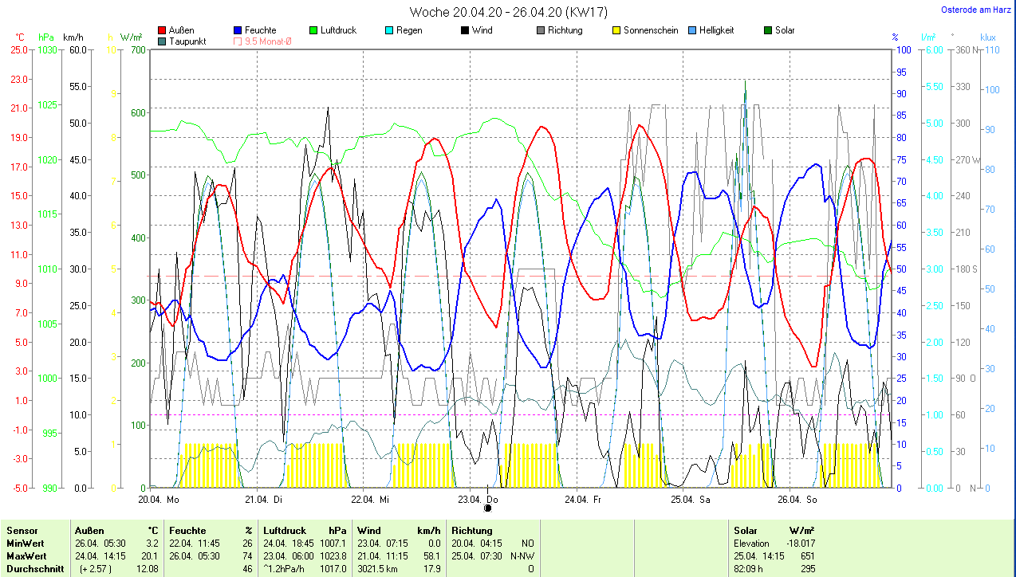Click the Solar header in stats table
Viewport: 1016px width, 577px height.
pos(746,530)
